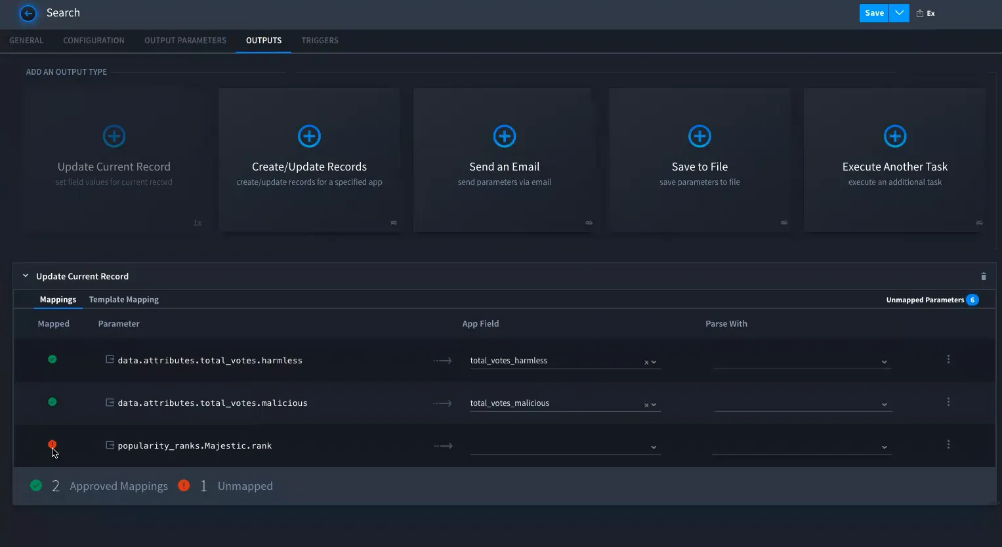Click the Create/Update Records card title

click(x=309, y=167)
